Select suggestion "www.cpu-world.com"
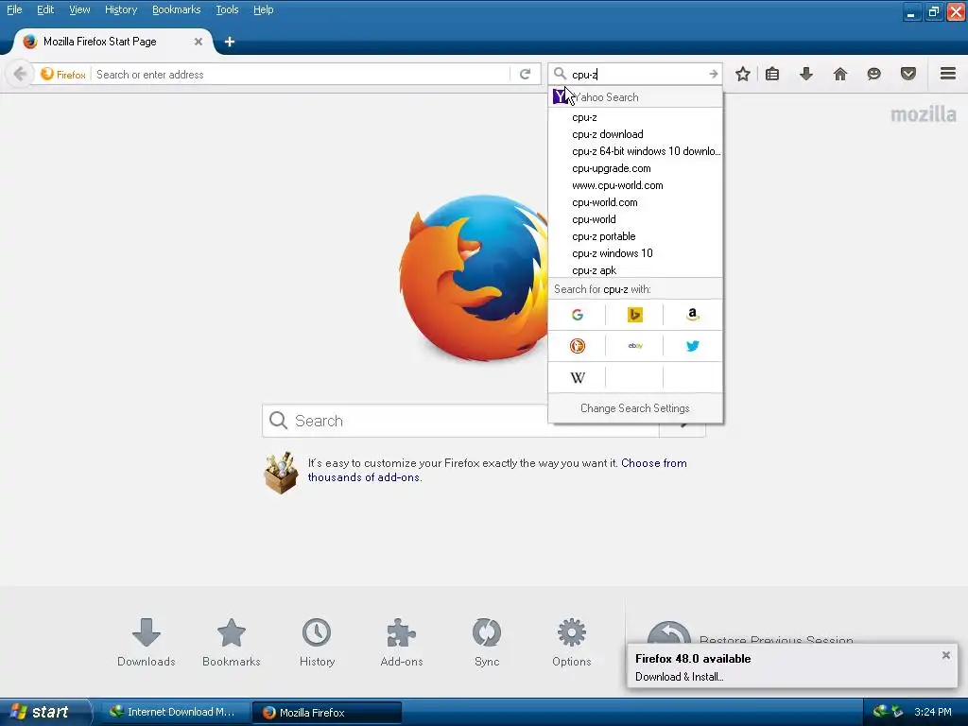The width and height of the screenshot is (968, 726). 634,185
